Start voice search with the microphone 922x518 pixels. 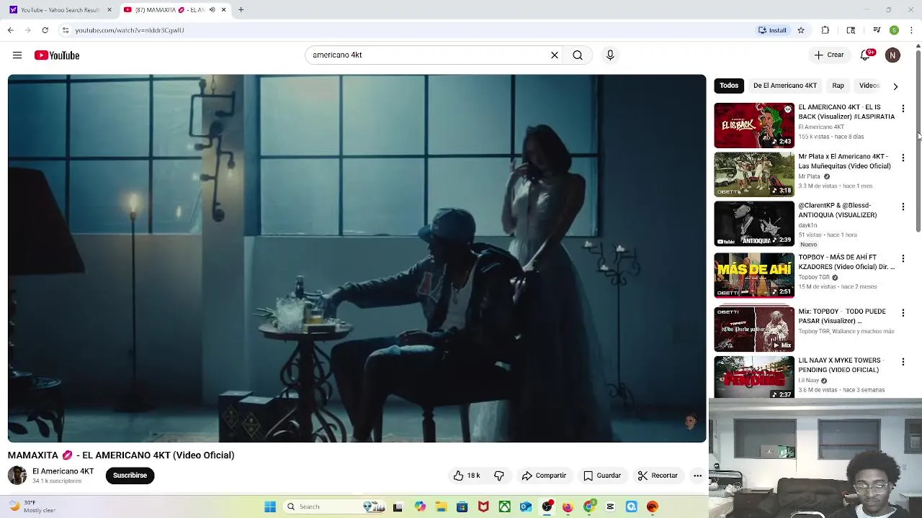coord(610,55)
